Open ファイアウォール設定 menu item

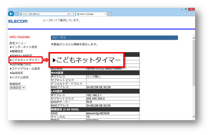[25, 69]
